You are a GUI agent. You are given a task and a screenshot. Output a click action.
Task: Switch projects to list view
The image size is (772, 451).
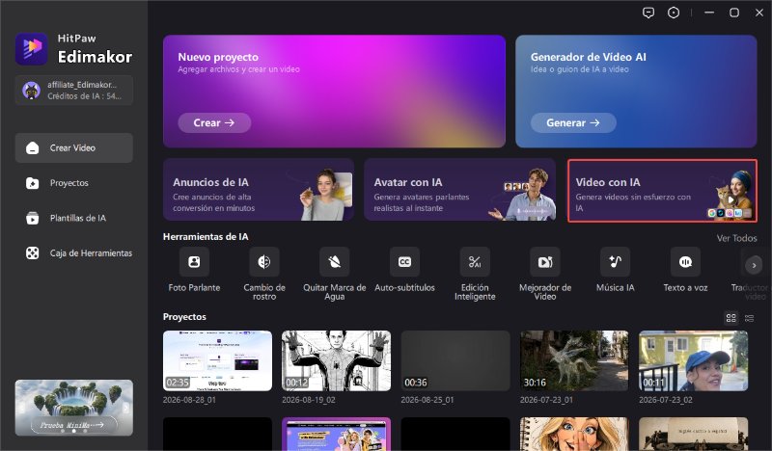[x=750, y=318]
